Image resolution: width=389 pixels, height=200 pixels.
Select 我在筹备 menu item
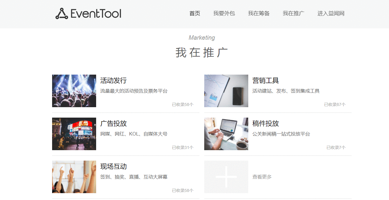click(259, 13)
